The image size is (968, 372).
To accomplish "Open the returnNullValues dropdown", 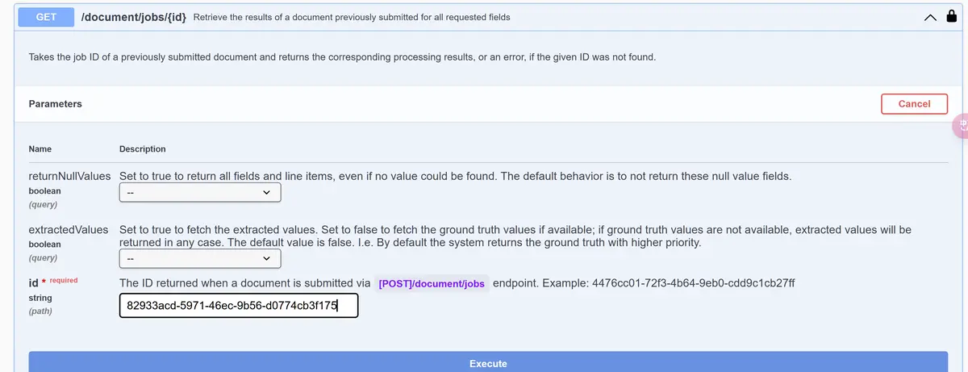I will [x=200, y=192].
